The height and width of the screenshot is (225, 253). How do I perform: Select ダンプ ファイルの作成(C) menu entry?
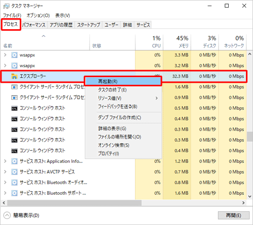(123, 118)
